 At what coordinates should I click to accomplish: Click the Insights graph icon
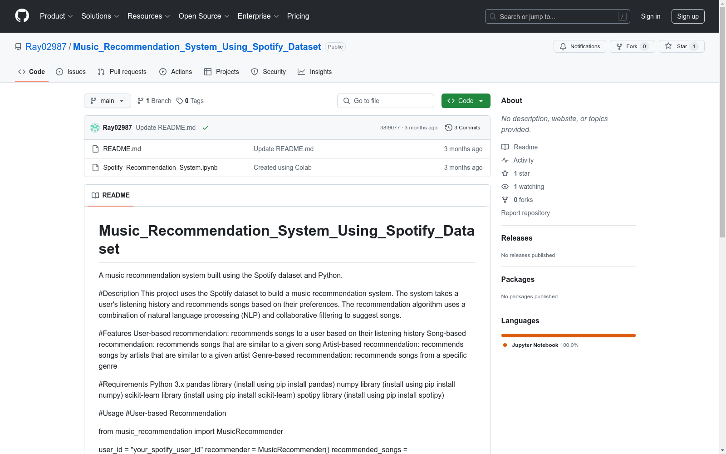point(301,72)
